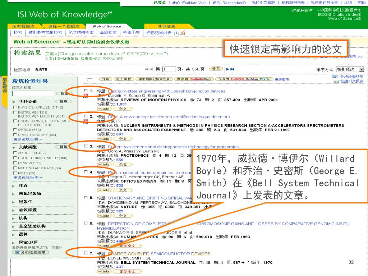The width and height of the screenshot is (368, 276).
Task: Go to last results page arrow
Action: (232, 69)
